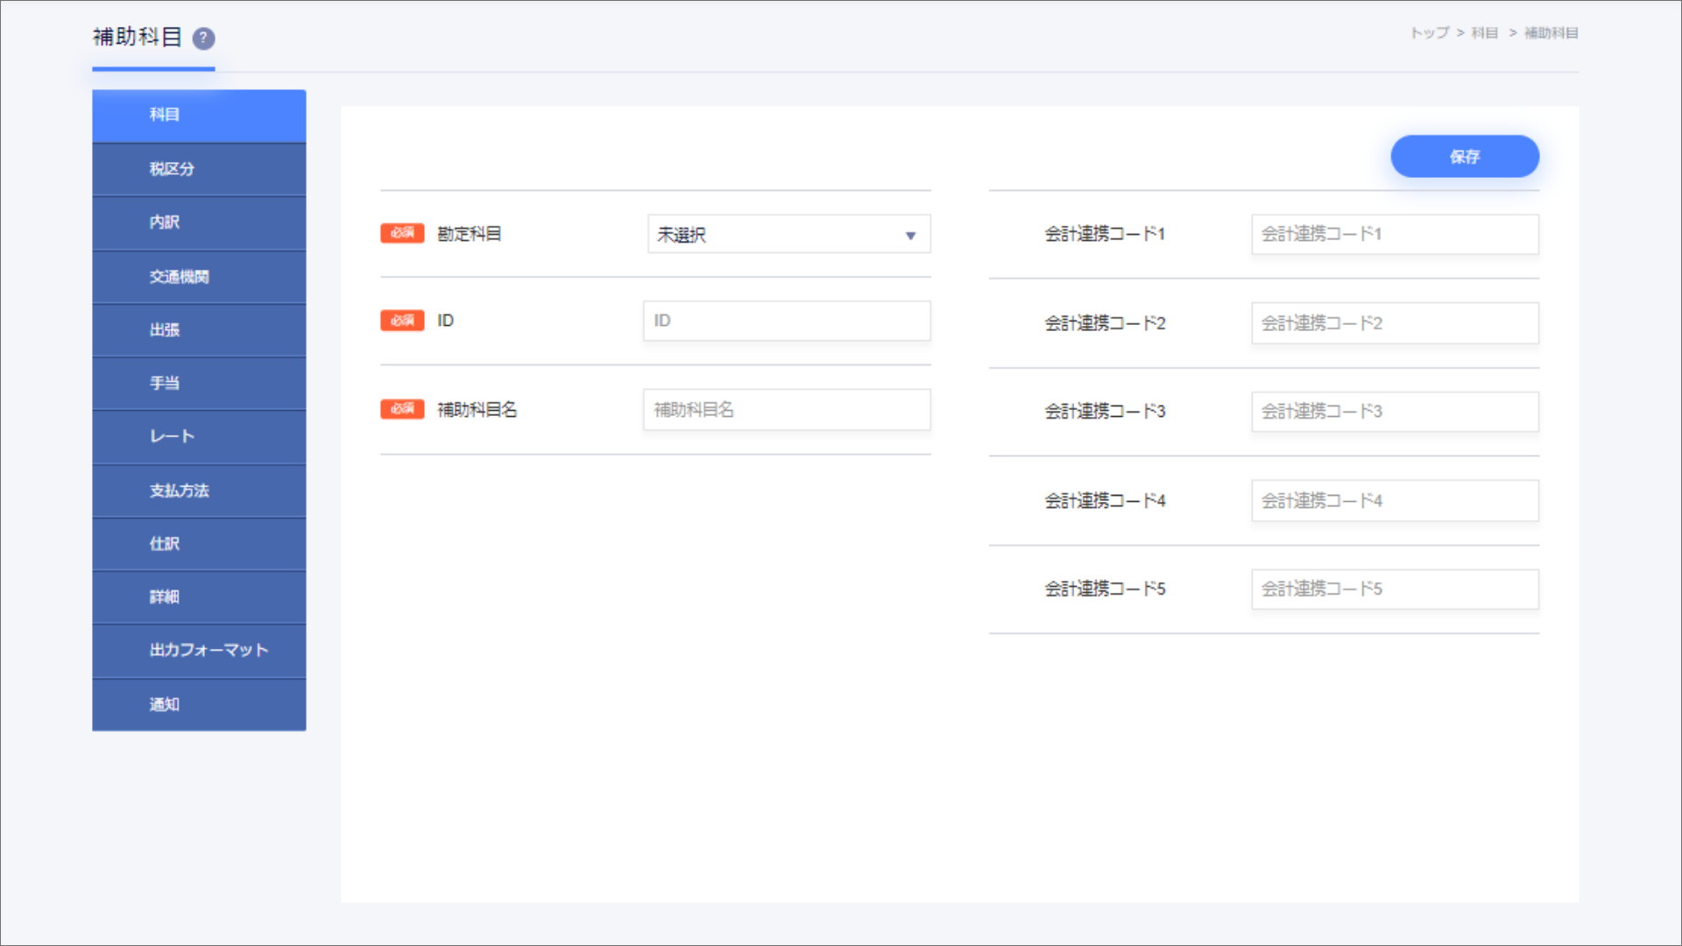Click 手当 in the sidebar

[x=199, y=384]
